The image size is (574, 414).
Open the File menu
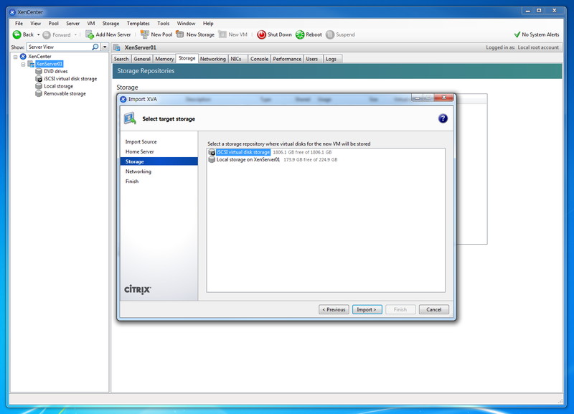point(19,24)
